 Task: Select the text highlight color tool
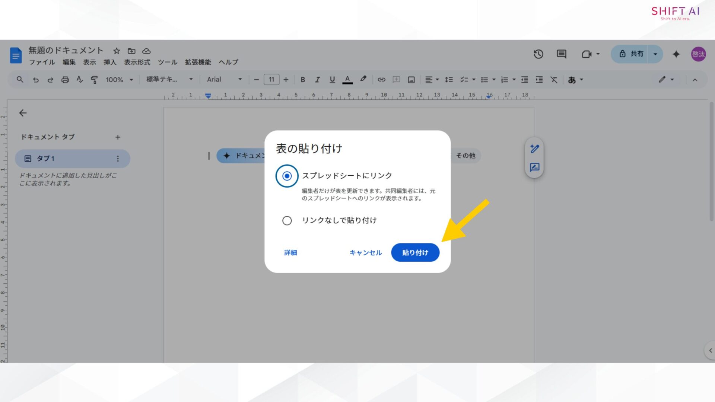point(363,79)
